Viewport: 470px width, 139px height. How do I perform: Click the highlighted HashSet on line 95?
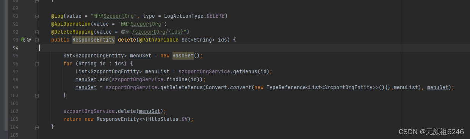[183, 56]
